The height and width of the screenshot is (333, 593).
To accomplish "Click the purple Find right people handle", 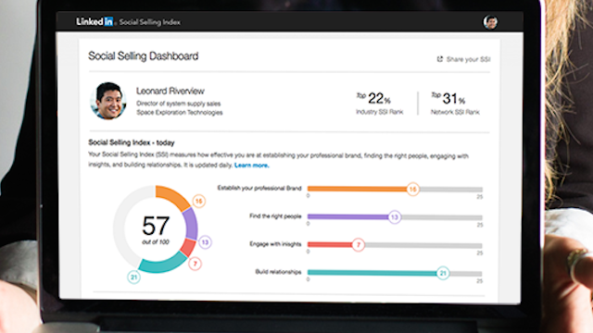I will coord(395,217).
